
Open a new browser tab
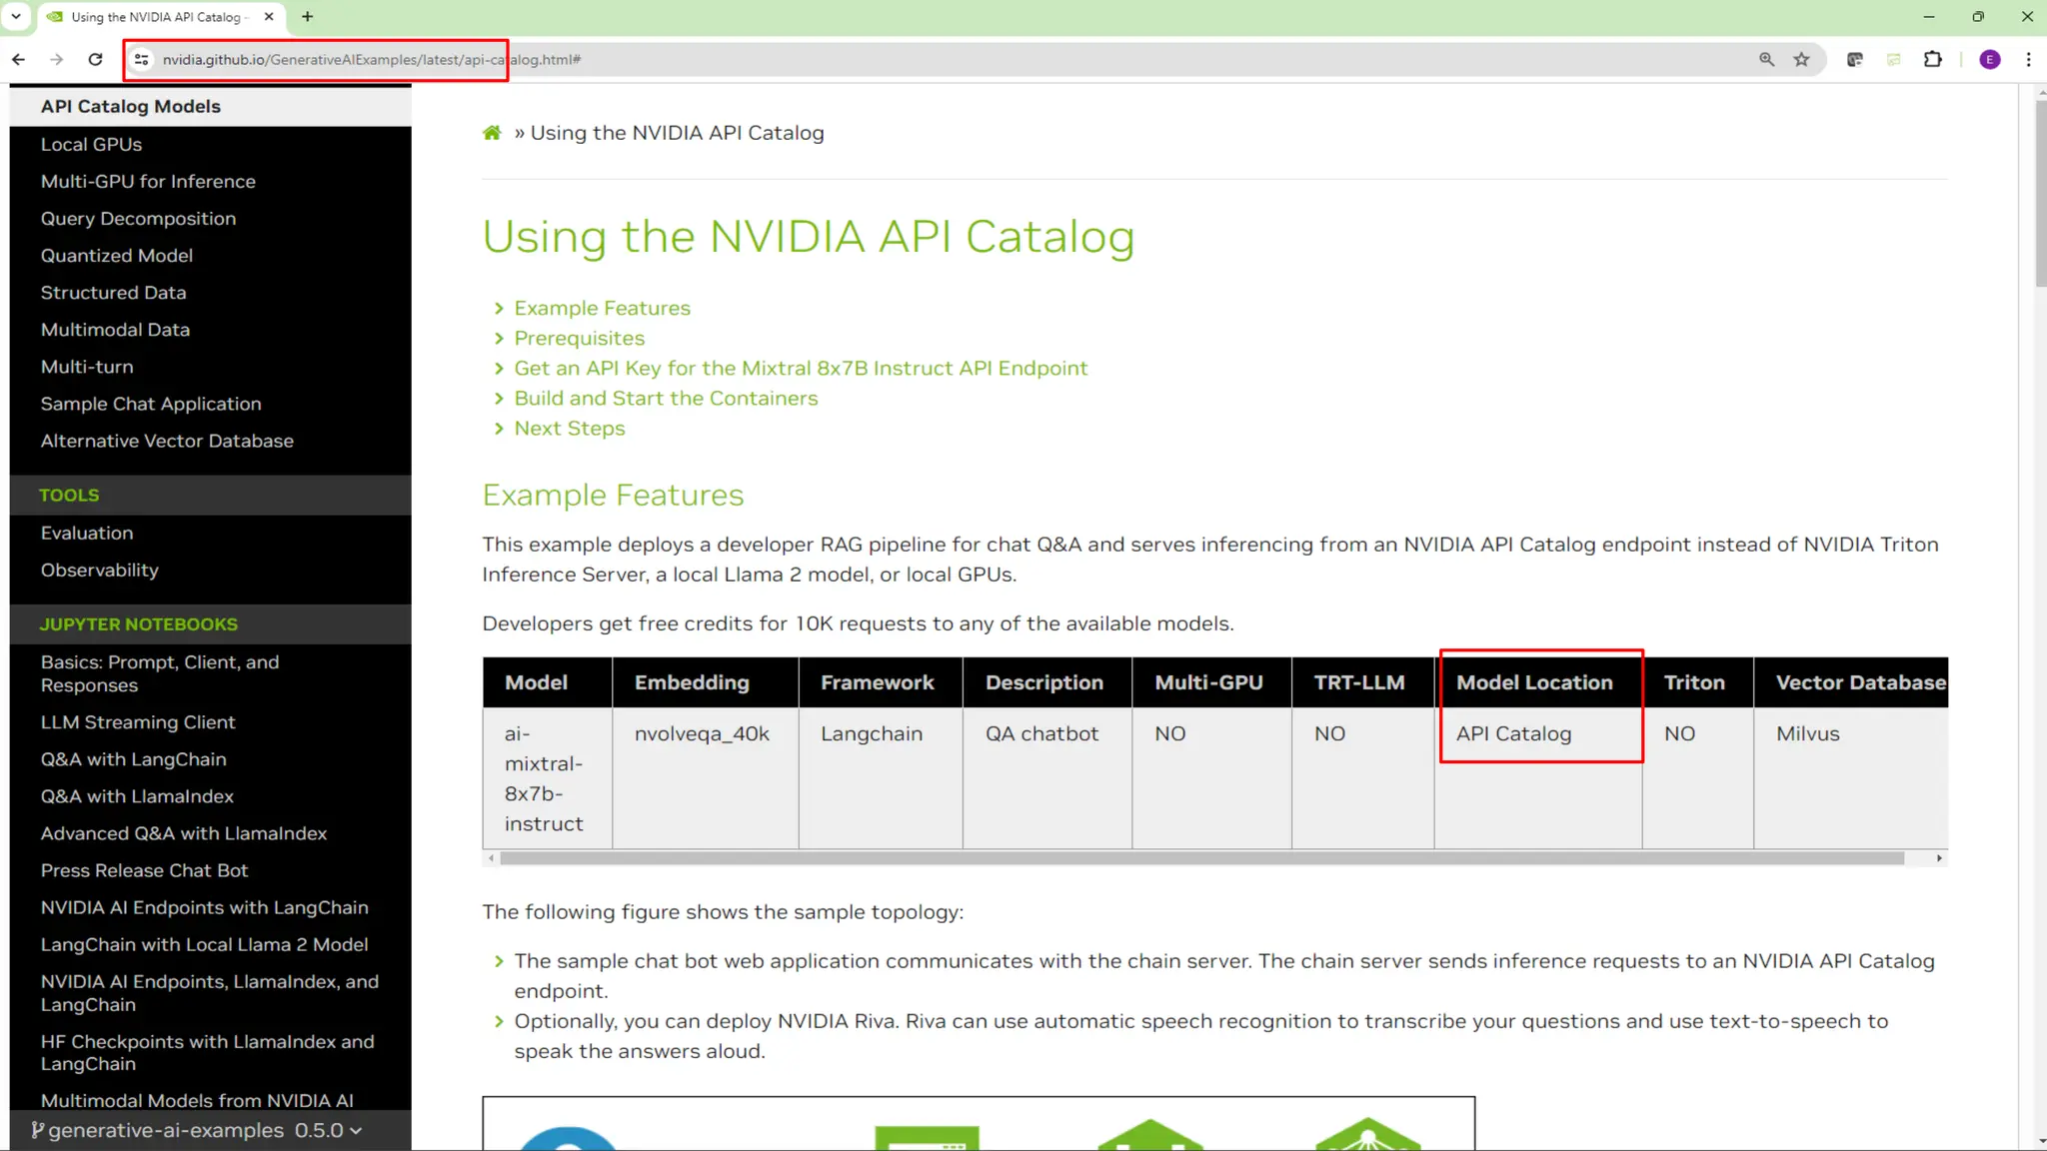click(307, 16)
